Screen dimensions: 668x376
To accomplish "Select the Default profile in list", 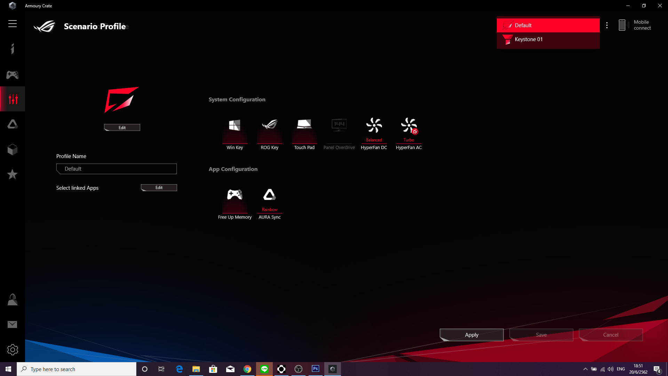I will pos(548,25).
